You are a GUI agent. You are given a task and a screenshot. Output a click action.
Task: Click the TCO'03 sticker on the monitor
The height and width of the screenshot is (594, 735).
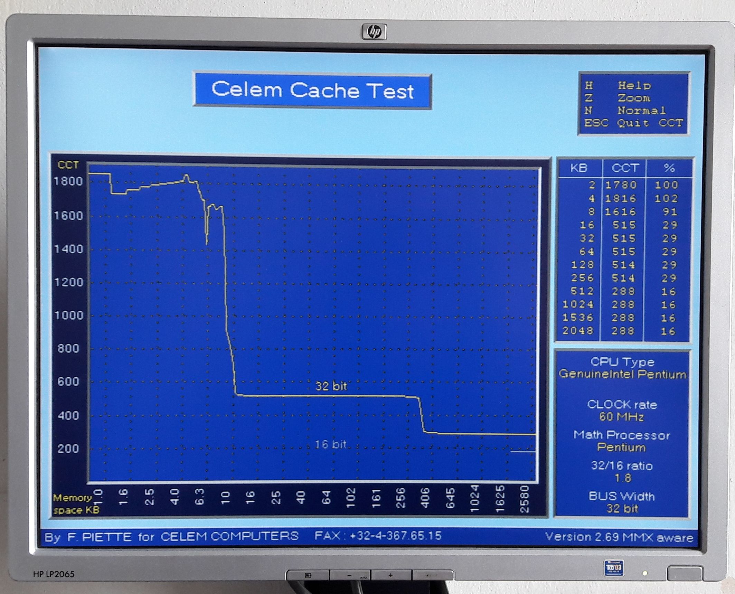coord(614,567)
